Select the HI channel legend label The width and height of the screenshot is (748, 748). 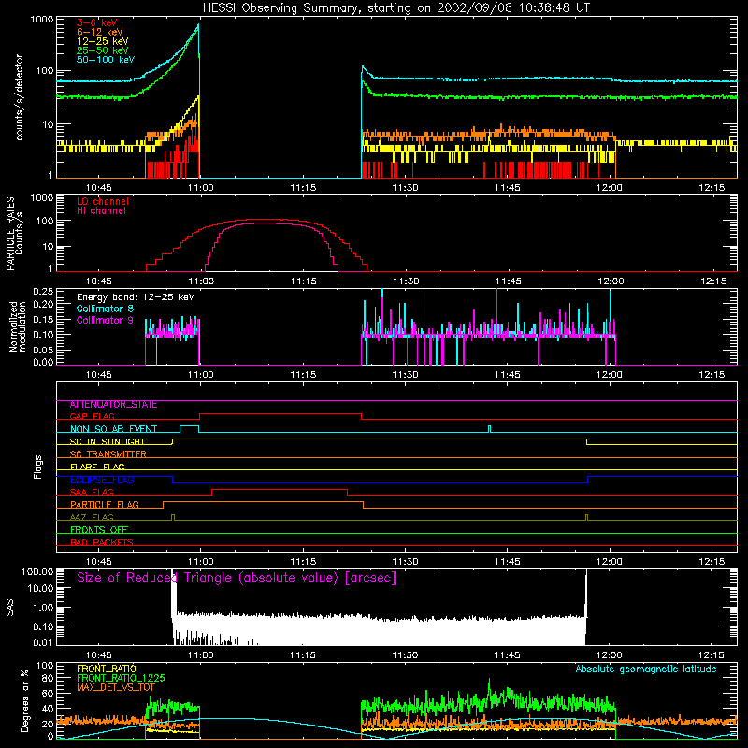[x=101, y=211]
